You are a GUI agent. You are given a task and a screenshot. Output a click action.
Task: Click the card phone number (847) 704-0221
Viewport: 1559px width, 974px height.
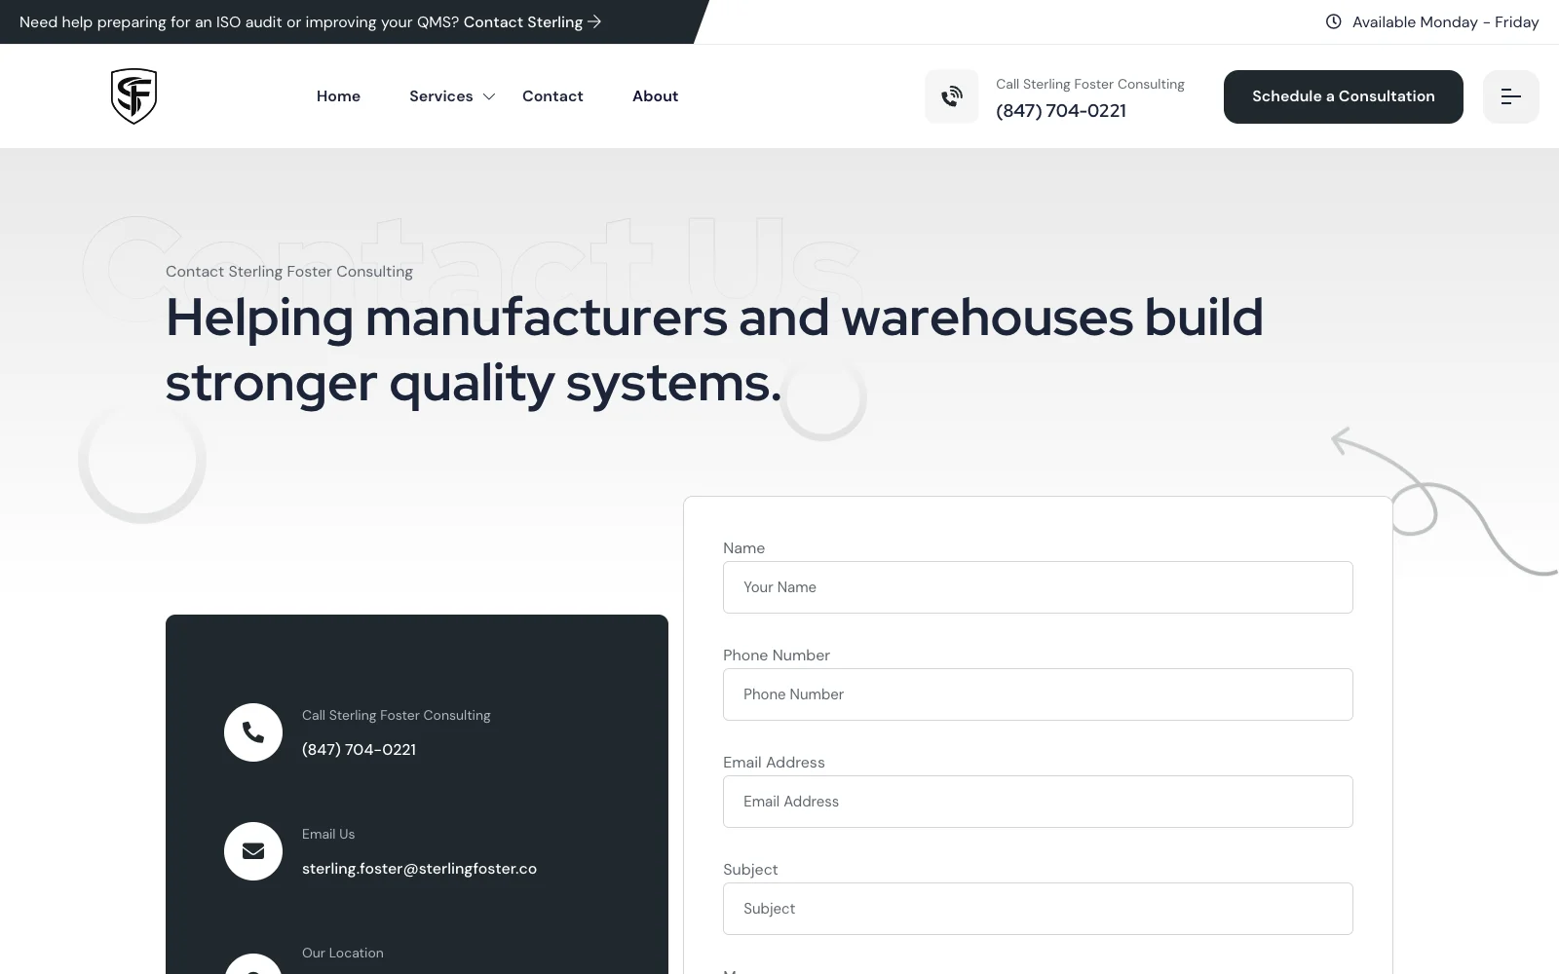pyautogui.click(x=359, y=750)
